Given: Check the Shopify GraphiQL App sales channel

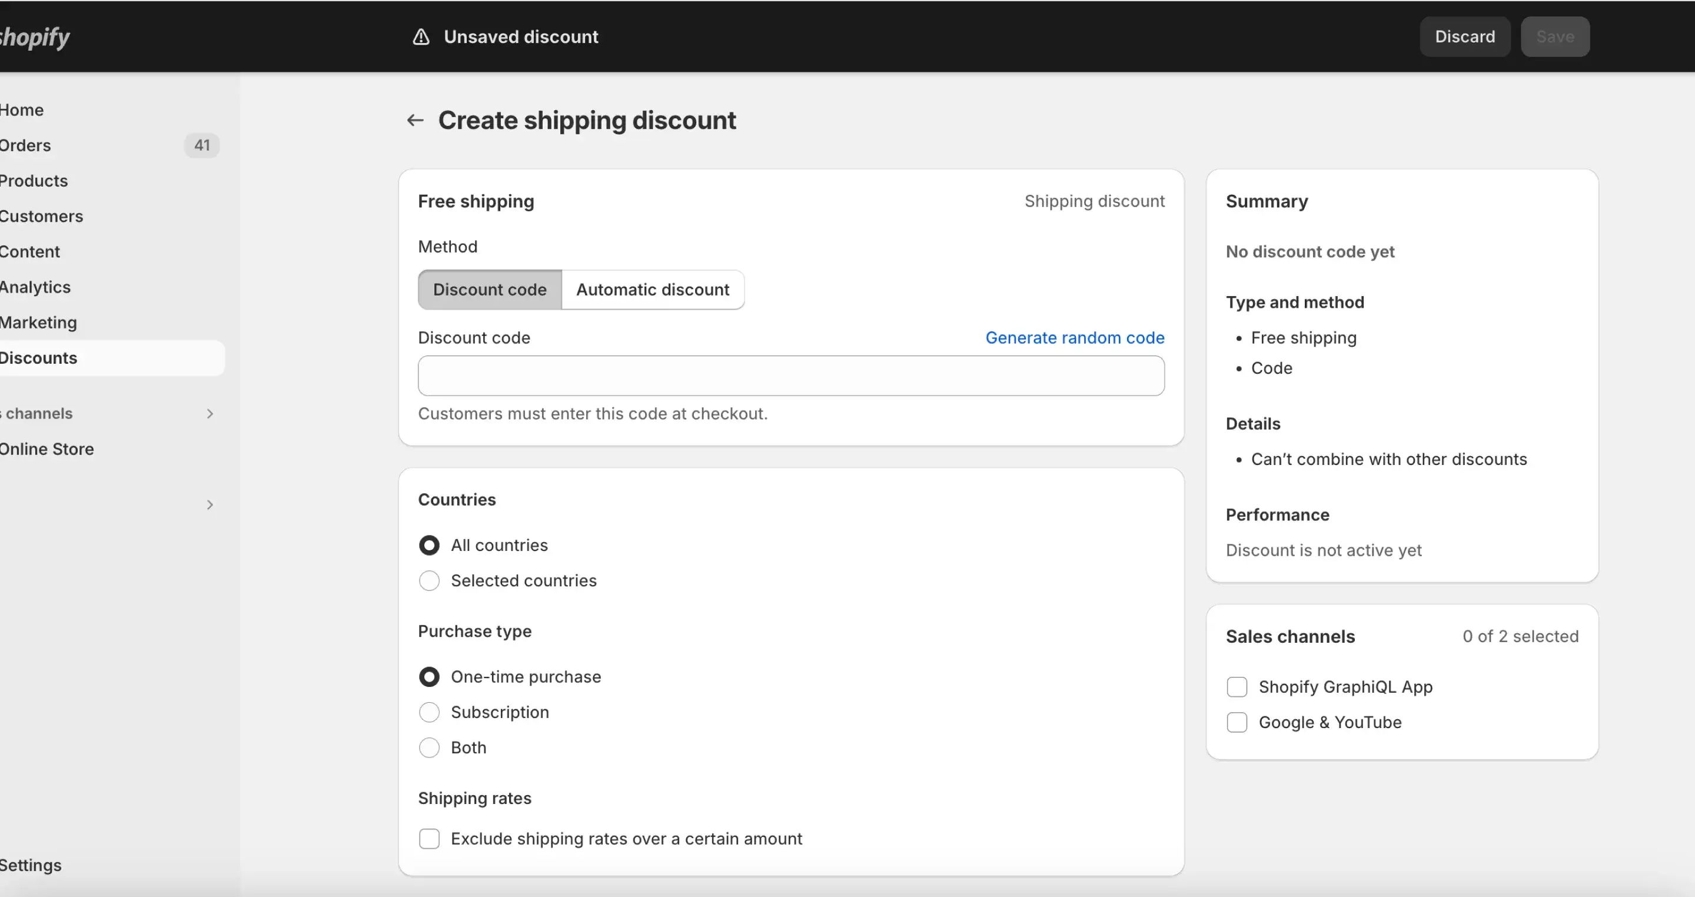Looking at the screenshot, I should click(x=1237, y=686).
